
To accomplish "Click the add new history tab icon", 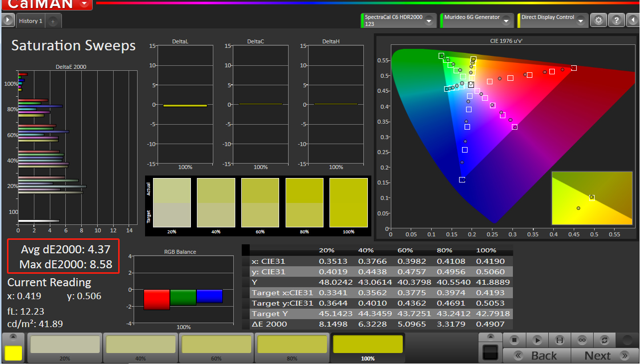I will tap(53, 21).
